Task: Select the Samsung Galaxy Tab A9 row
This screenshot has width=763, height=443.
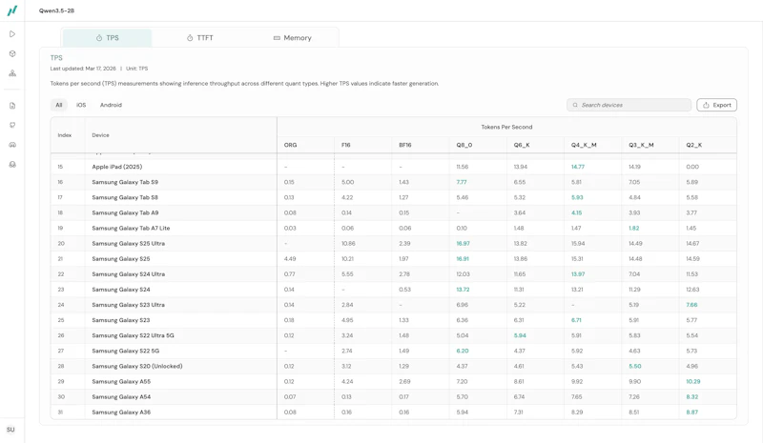Action: pos(393,212)
